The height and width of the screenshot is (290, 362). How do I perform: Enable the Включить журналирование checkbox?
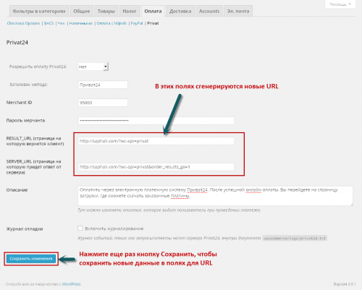click(80, 228)
